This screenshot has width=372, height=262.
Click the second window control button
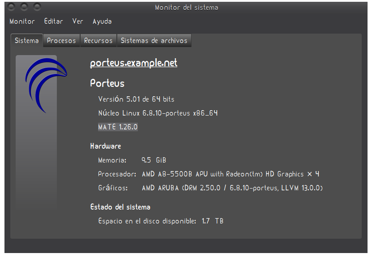[24, 7]
